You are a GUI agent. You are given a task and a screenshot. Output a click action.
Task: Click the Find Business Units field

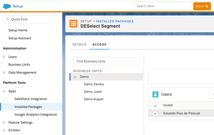107,61
